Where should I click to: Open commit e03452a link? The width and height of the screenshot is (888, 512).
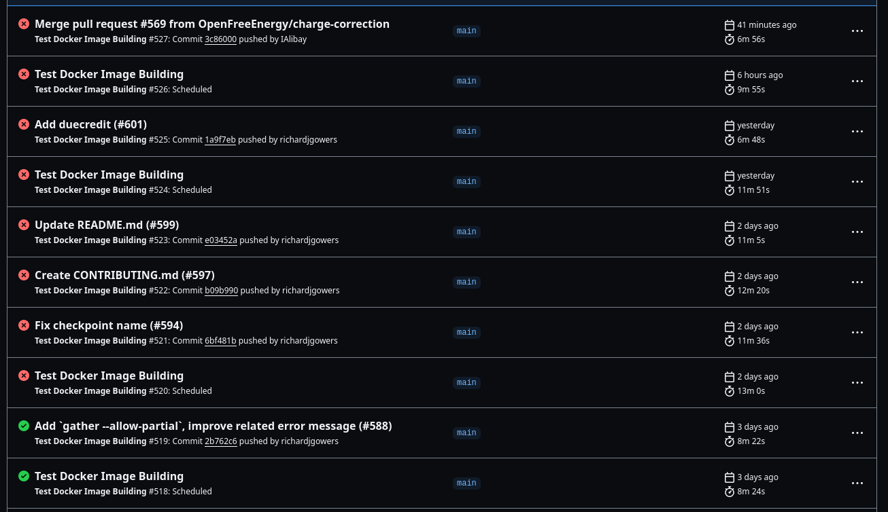pos(221,240)
